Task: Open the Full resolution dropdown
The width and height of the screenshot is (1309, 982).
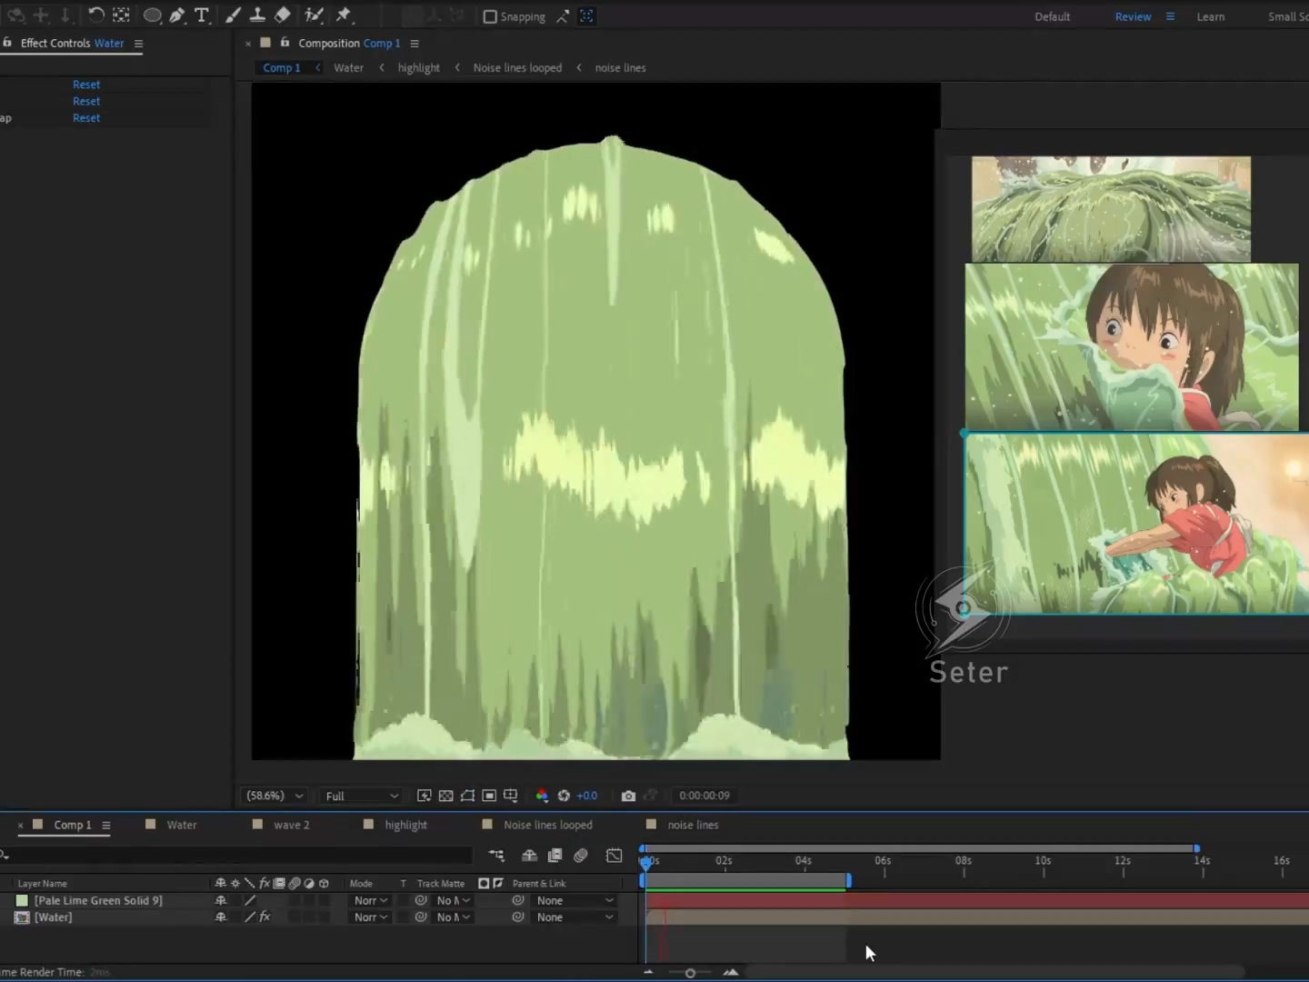Action: click(x=362, y=796)
